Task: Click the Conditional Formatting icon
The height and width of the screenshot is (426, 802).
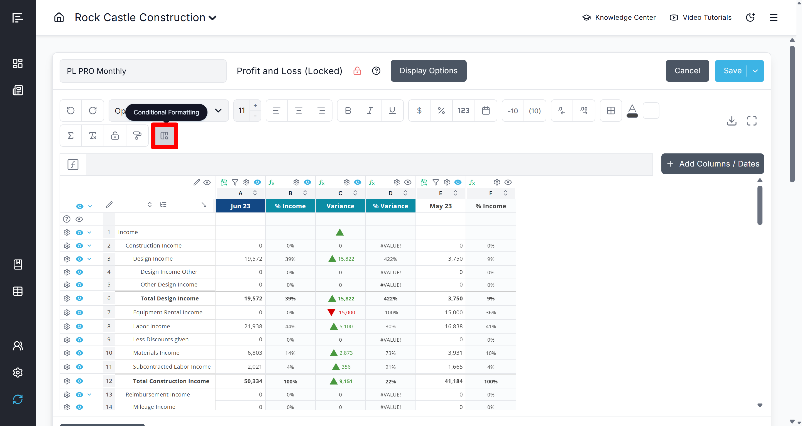Action: [x=164, y=136]
